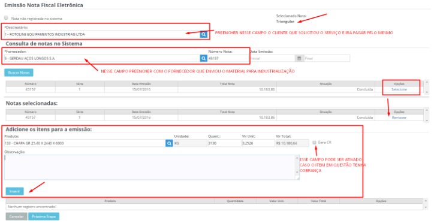Click the Destinatário search magnifier icon
Viewport: 437px width, 223px height.
pyautogui.click(x=203, y=34)
